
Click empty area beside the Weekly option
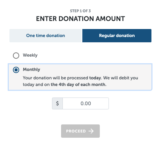click(x=93, y=56)
